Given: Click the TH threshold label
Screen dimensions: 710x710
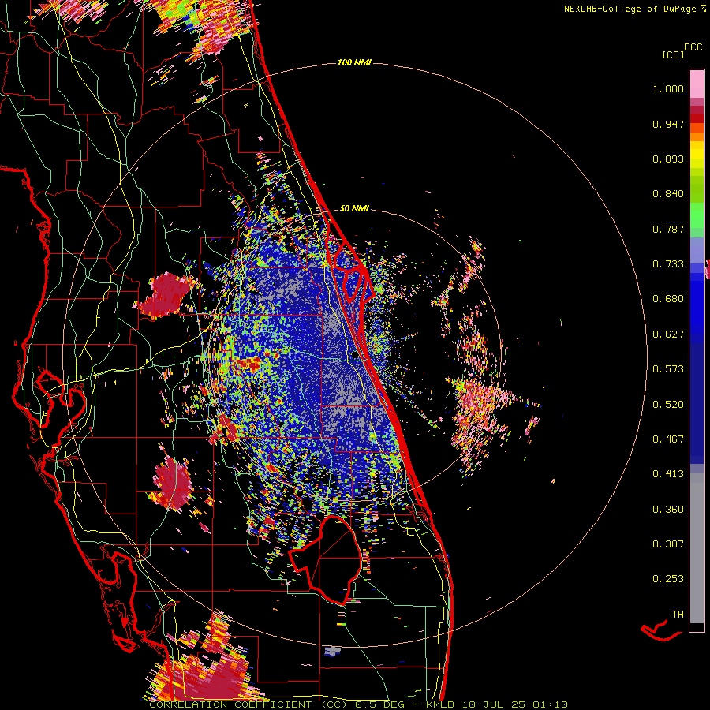Looking at the screenshot, I should click(678, 615).
